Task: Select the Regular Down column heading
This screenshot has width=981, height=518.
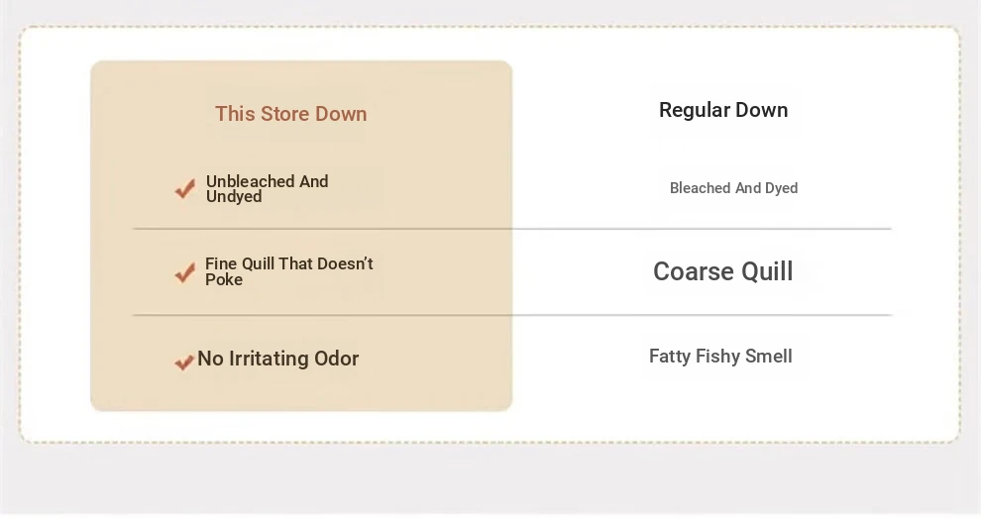Action: [x=723, y=110]
